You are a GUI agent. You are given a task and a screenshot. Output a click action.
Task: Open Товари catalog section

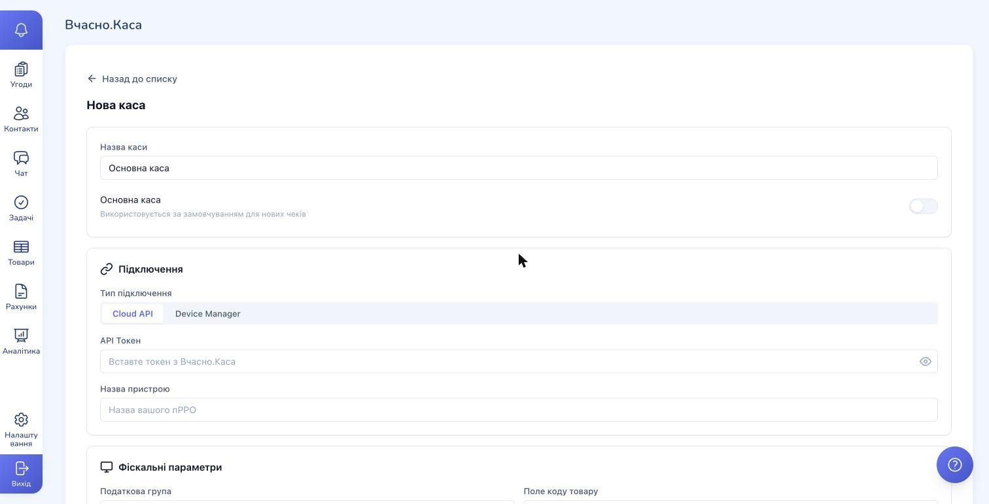point(21,253)
